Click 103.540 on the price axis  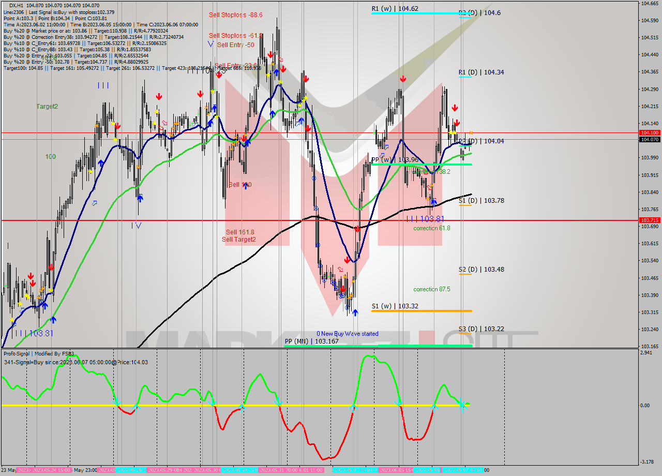(x=650, y=261)
